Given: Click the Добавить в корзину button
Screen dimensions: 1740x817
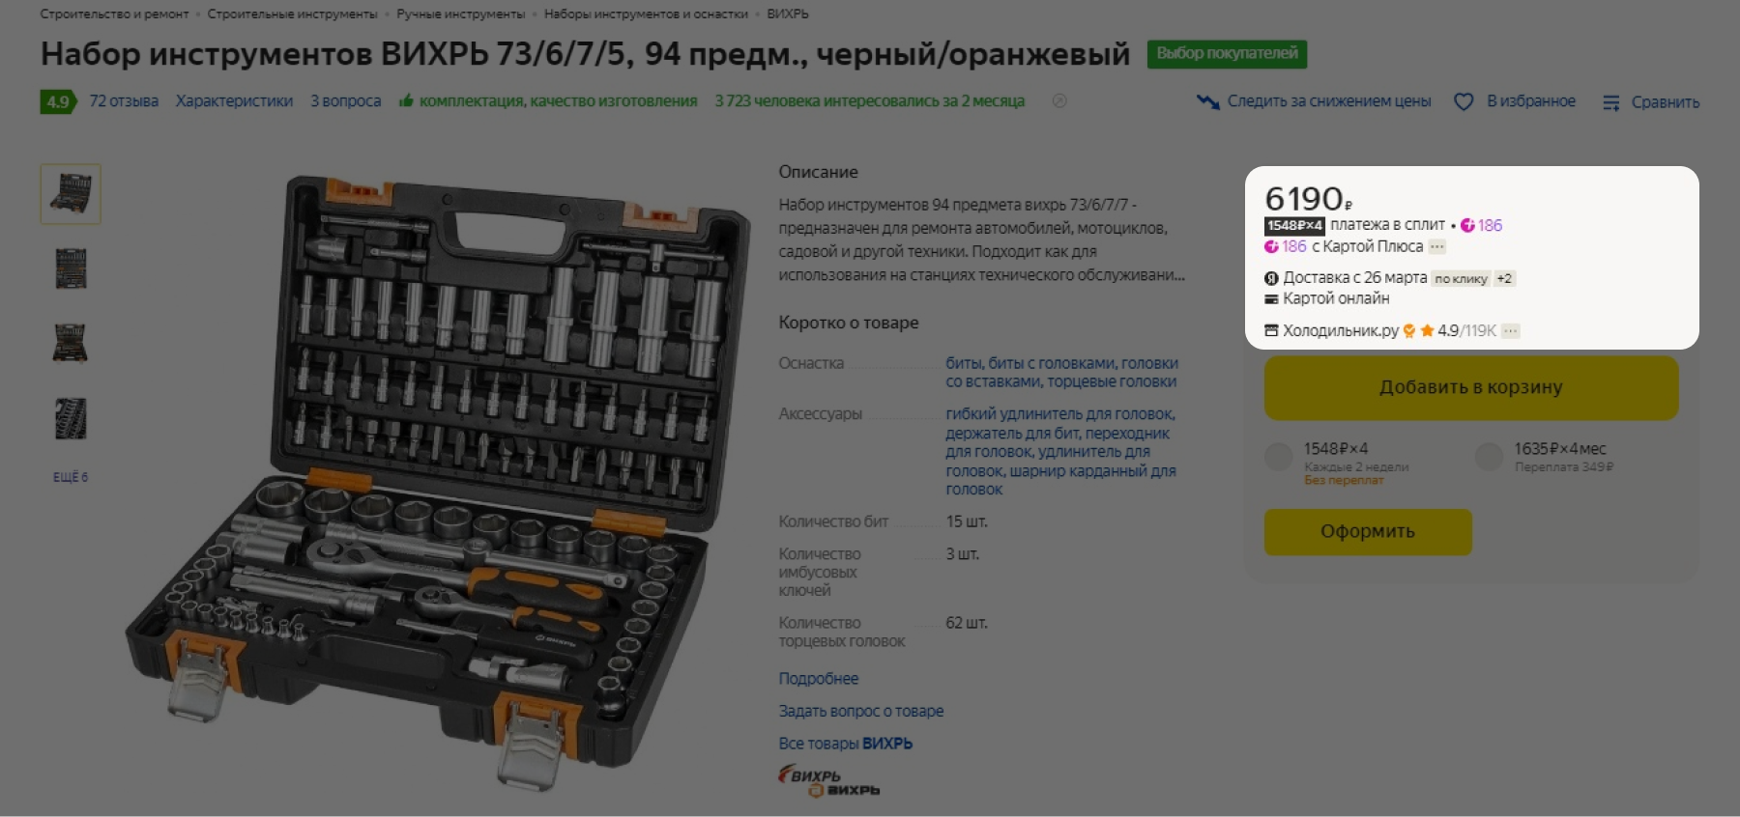Looking at the screenshot, I should (x=1471, y=387).
